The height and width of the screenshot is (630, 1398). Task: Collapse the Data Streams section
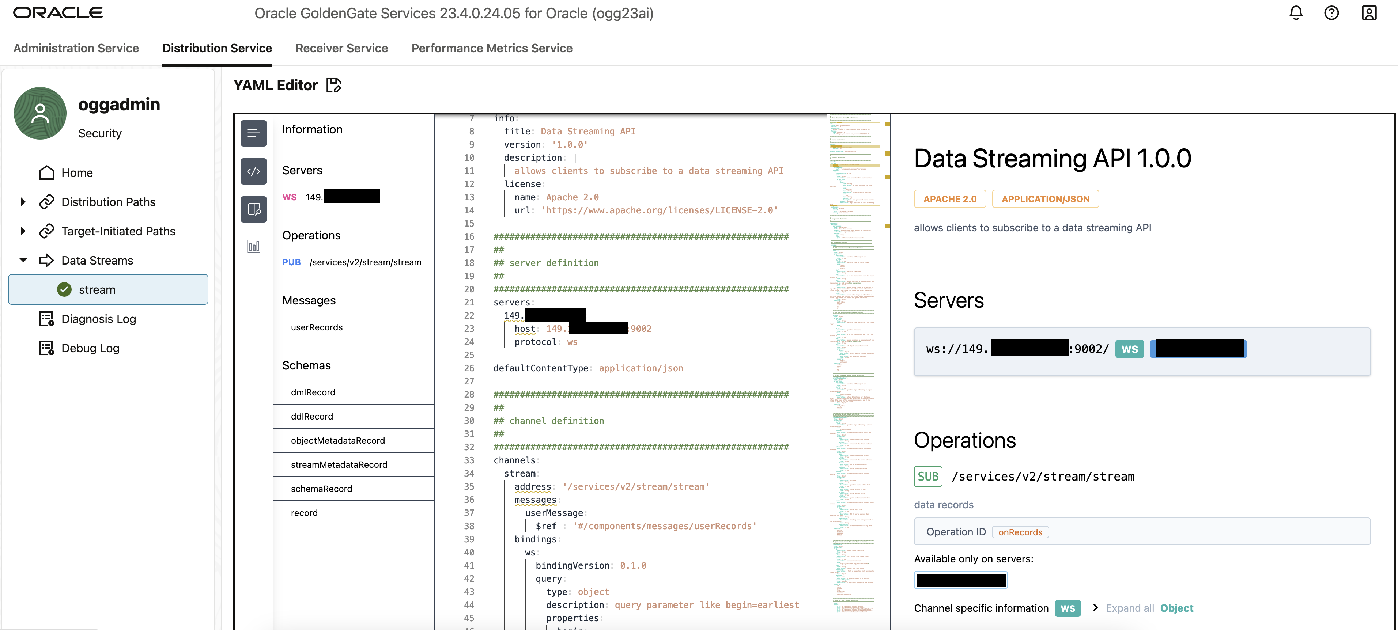click(x=23, y=260)
